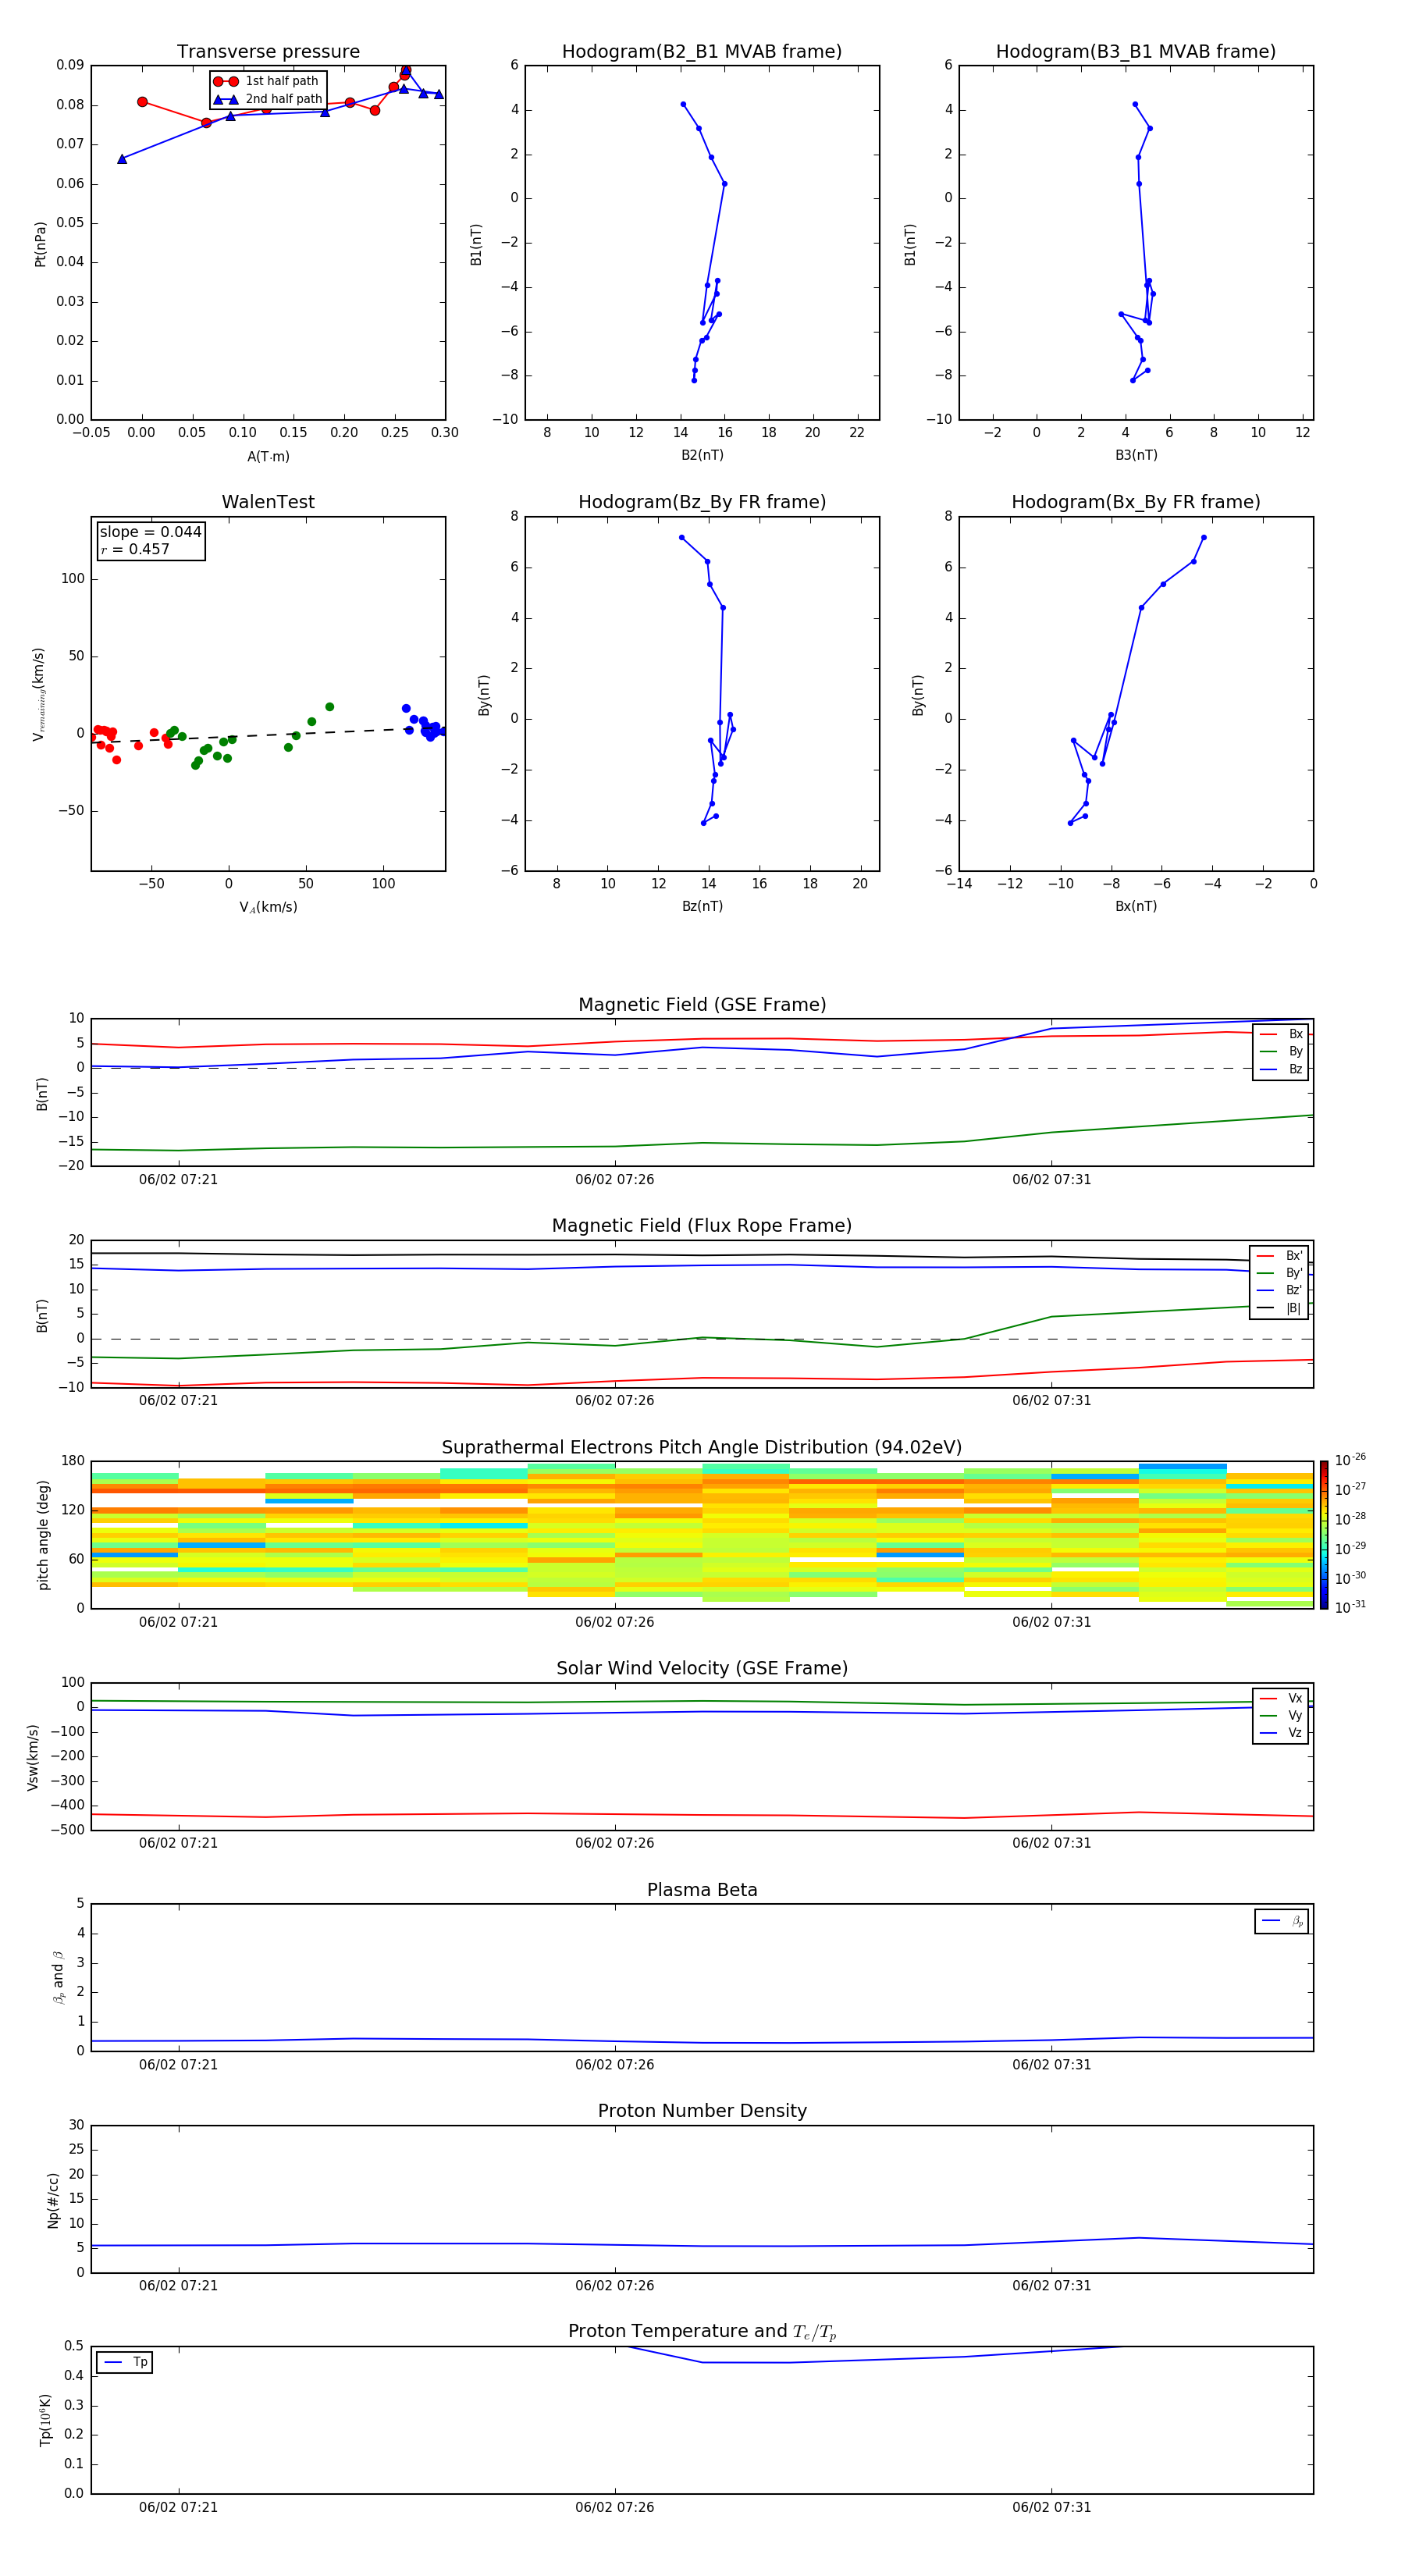Click the Vx legend entry in the Solar Wind plot
1405x2576 pixels.
click(x=1281, y=1698)
